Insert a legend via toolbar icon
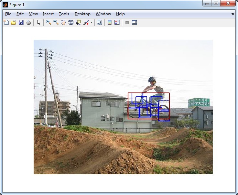This screenshot has width=238, height=195. click(x=117, y=22)
